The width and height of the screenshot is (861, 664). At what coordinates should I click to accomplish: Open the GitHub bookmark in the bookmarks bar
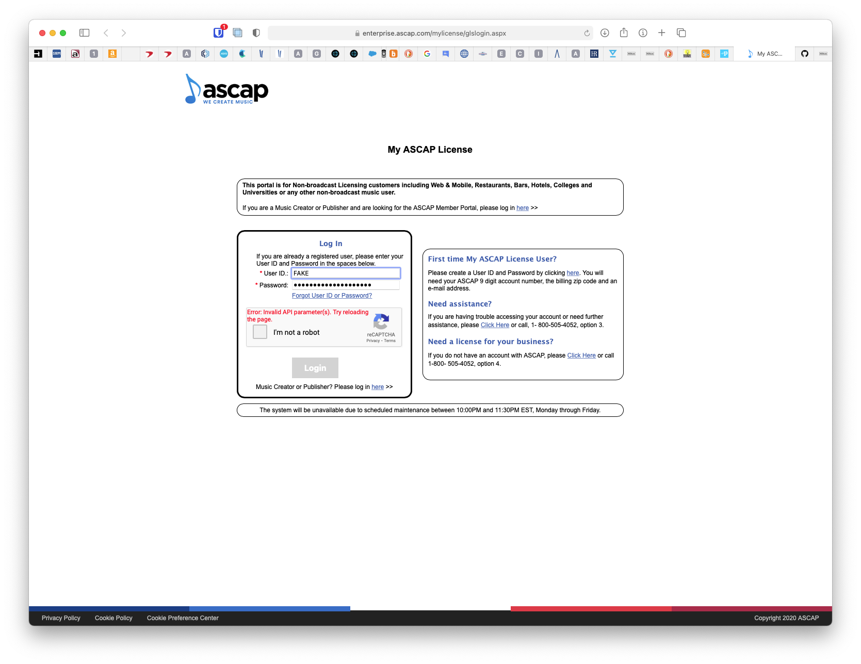click(x=804, y=54)
